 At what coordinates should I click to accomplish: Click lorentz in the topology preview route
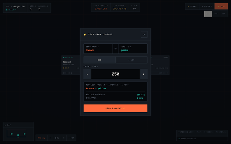90,89
